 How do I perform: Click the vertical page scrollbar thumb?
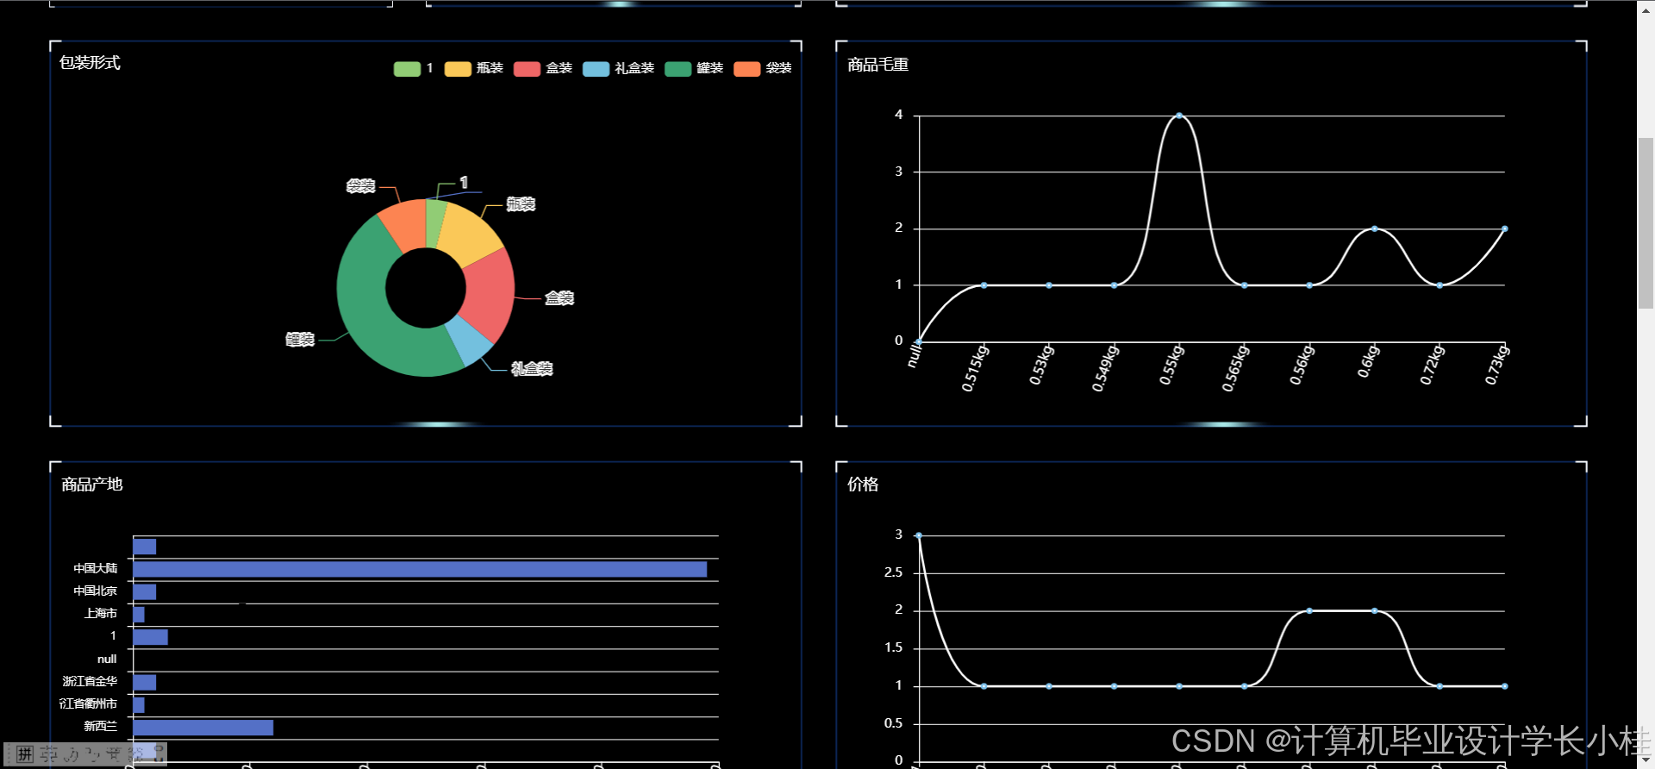(x=1646, y=222)
